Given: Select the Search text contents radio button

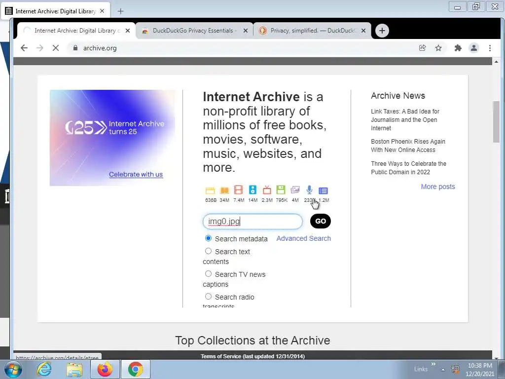Looking at the screenshot, I should (209, 251).
